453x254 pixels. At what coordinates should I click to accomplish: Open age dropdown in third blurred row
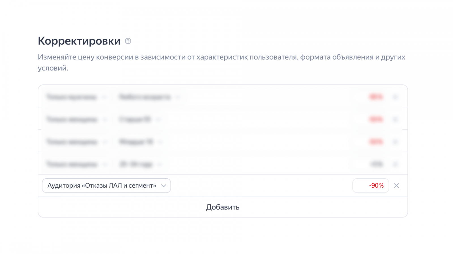[x=141, y=142]
